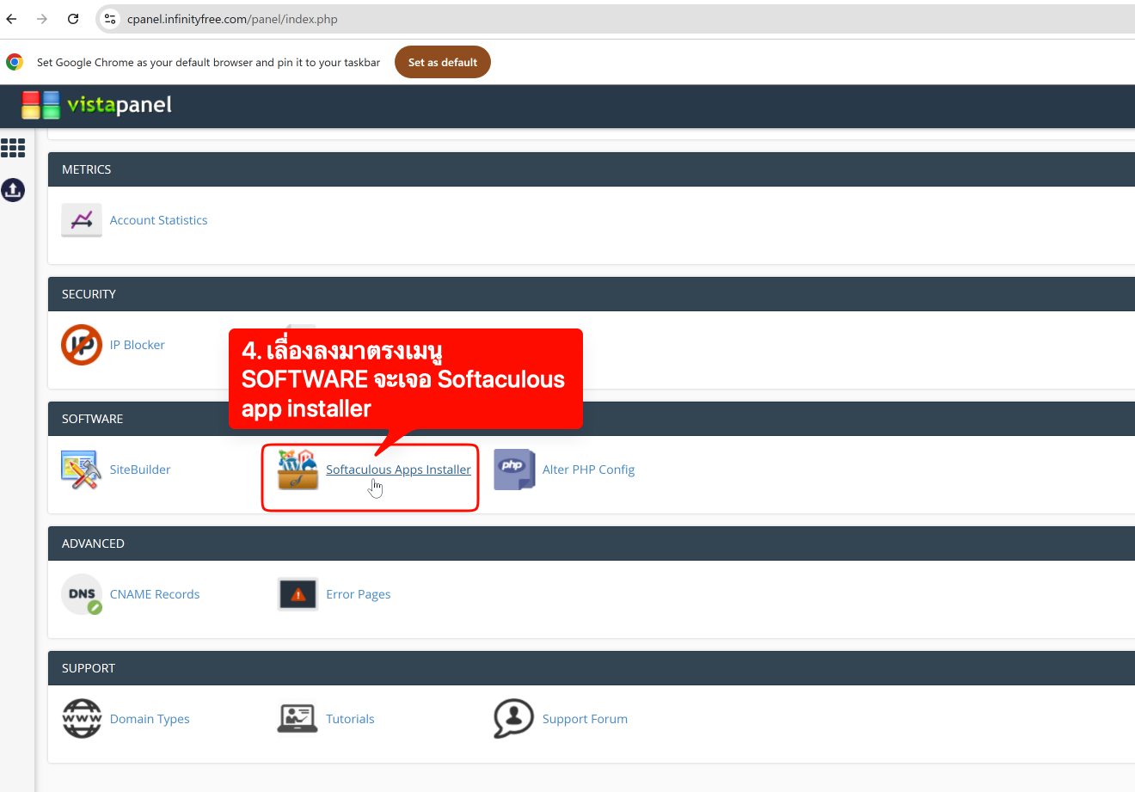Viewport: 1135px width, 792px height.
Task: Click the SiteBuilder tools icon
Action: point(82,470)
